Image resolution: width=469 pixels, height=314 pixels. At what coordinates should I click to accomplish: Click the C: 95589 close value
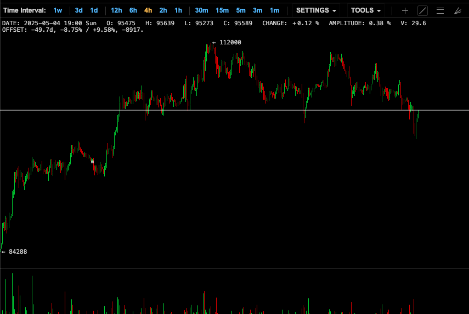point(238,24)
